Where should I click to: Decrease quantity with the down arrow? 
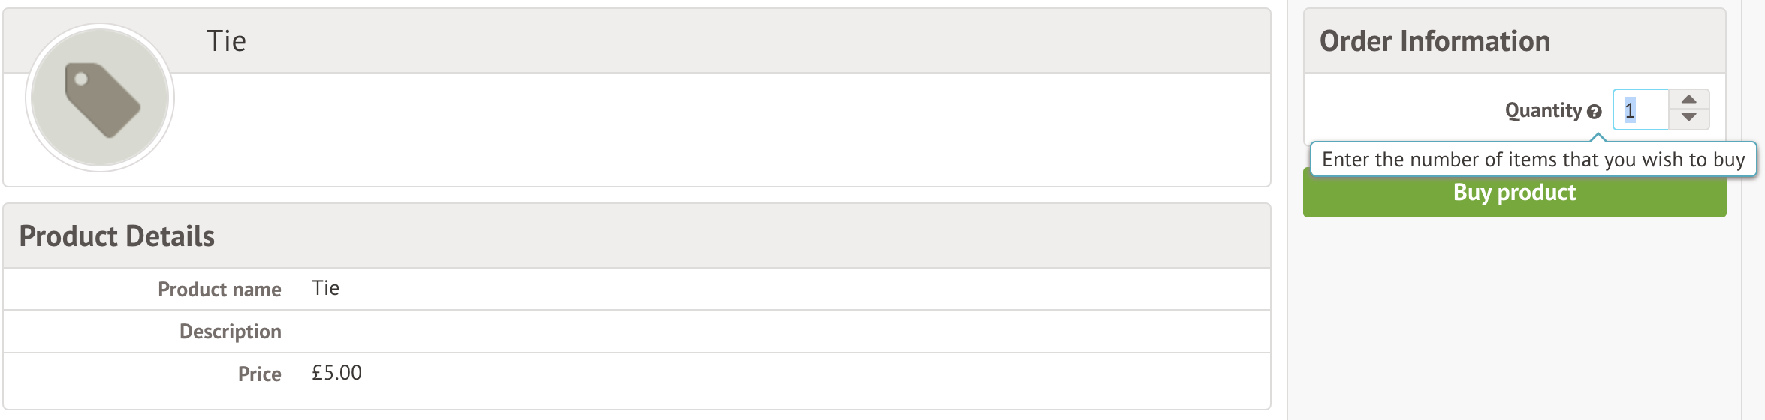click(1689, 118)
